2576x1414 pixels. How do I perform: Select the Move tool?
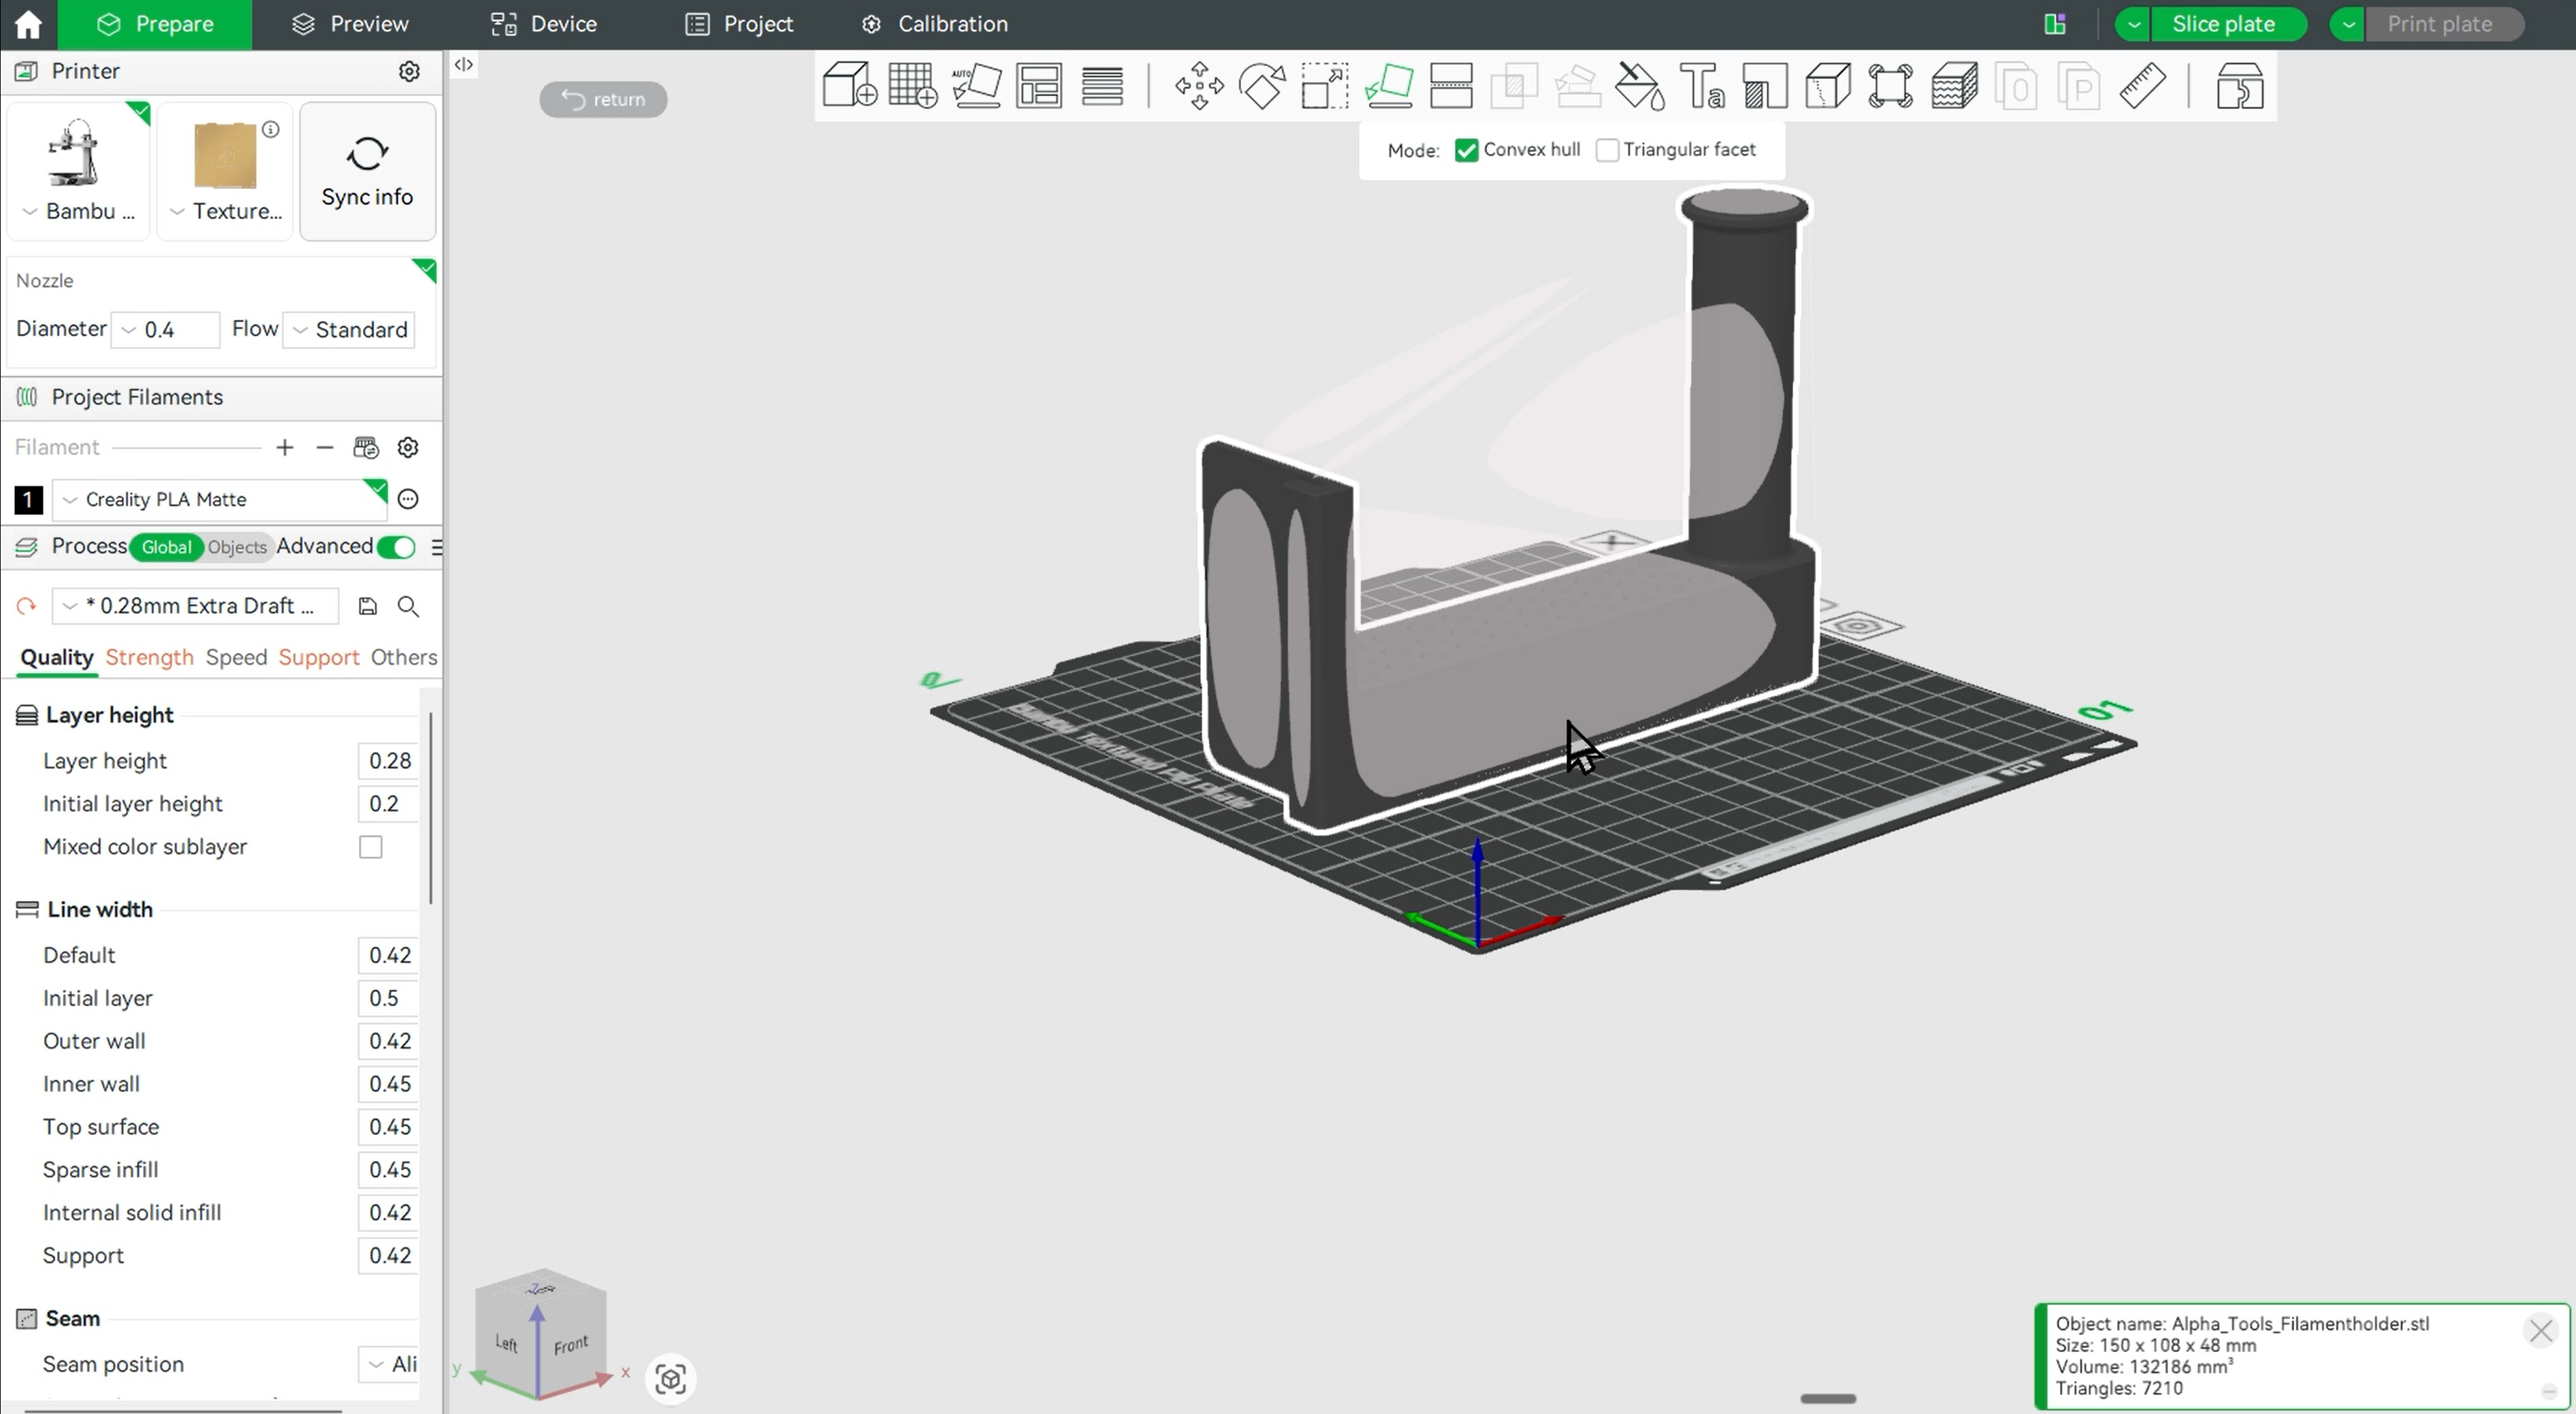pyautogui.click(x=1199, y=85)
